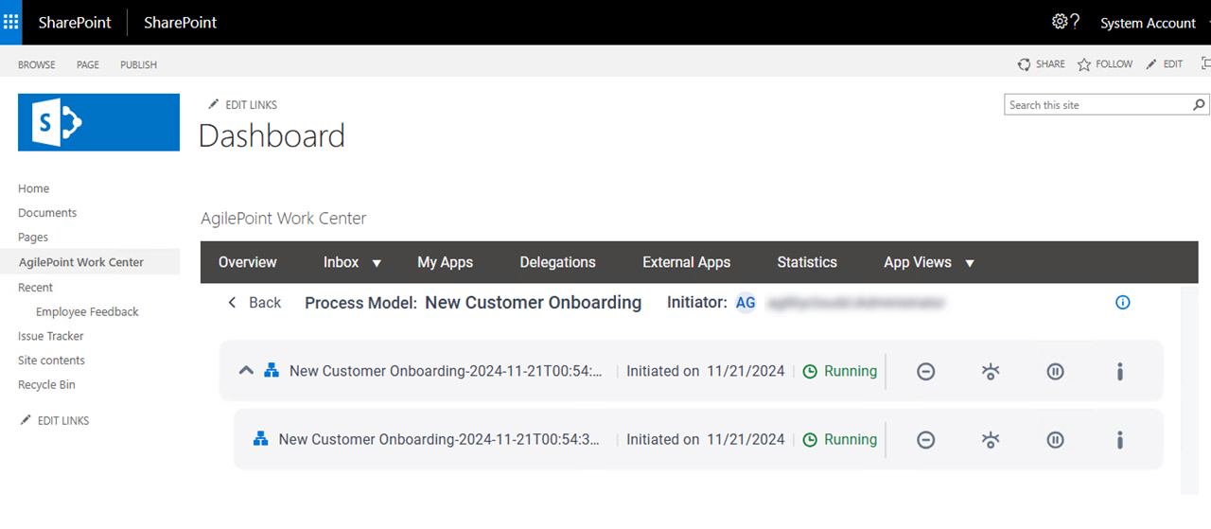Open the SharePoint app launcher waffle icon
The width and height of the screenshot is (1211, 529).
(x=11, y=23)
